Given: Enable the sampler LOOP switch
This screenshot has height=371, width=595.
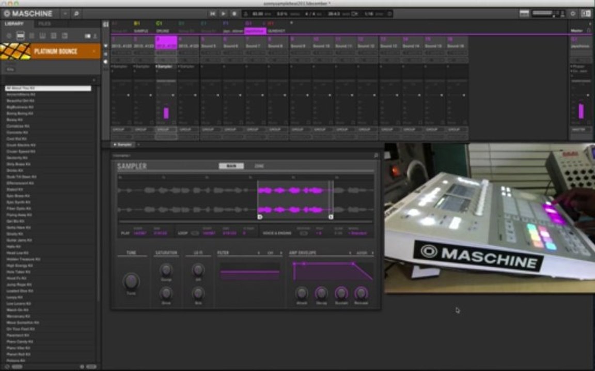Looking at the screenshot, I should 195,233.
